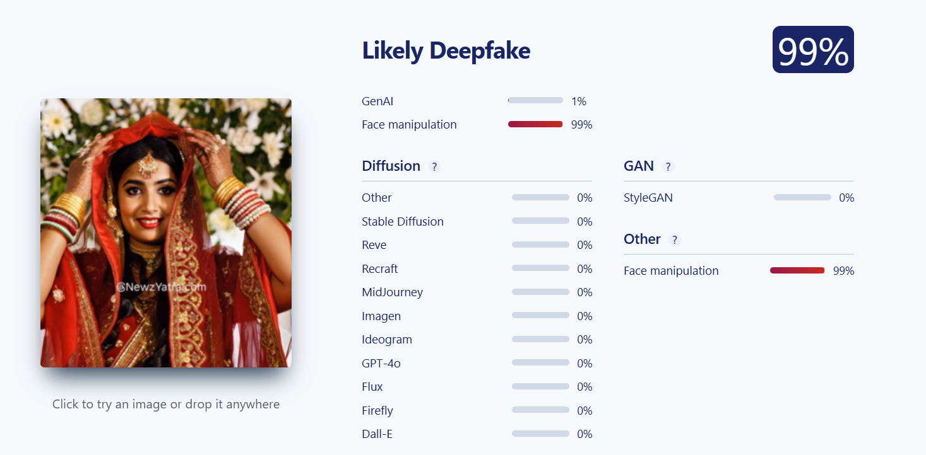The image size is (926, 455).
Task: Click the "Likely Deepfake" heading
Action: pyautogui.click(x=446, y=51)
